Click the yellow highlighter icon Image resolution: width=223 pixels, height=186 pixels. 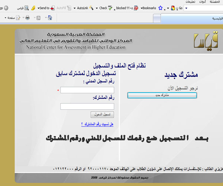(33, 8)
